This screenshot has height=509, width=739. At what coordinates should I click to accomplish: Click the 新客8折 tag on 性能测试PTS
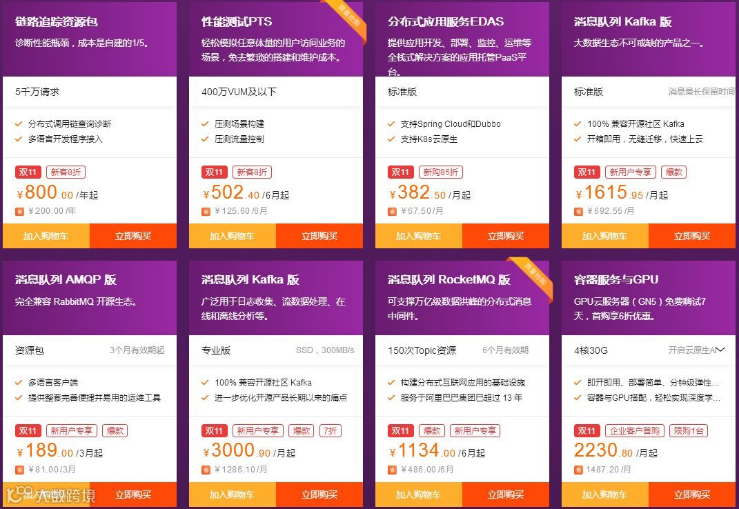tap(252, 172)
